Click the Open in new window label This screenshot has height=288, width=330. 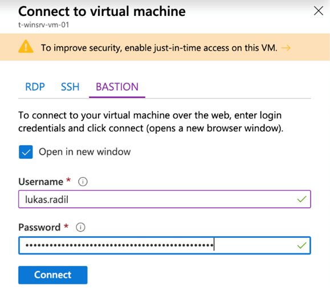click(x=84, y=152)
